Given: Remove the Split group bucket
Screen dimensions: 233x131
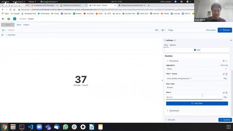Looking at the screenshot, I should [x=226, y=61].
